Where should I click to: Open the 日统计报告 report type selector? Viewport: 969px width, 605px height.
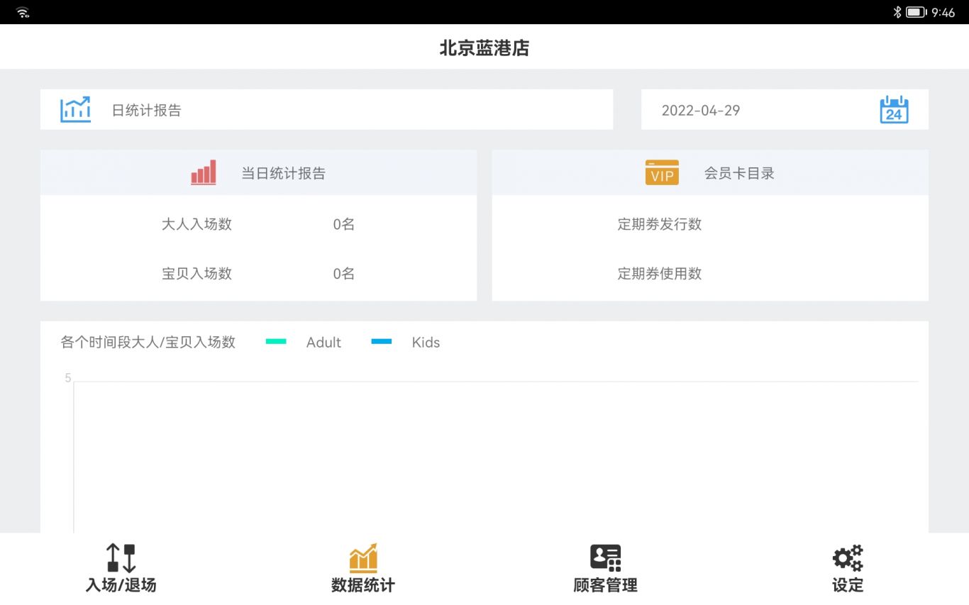coord(326,109)
